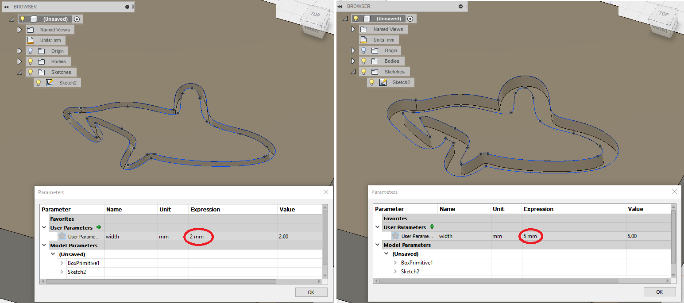Collapse the User Parameters section
Image resolution: width=684 pixels, height=303 pixels.
coord(43,227)
